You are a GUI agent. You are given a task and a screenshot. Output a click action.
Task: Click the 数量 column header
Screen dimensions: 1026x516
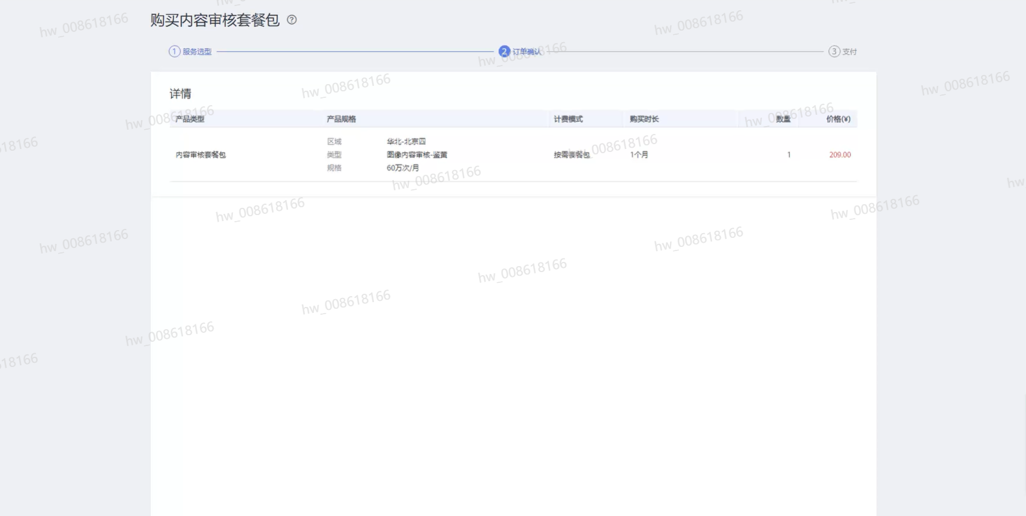783,119
